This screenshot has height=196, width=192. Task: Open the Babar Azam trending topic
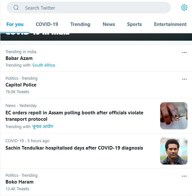point(19,58)
